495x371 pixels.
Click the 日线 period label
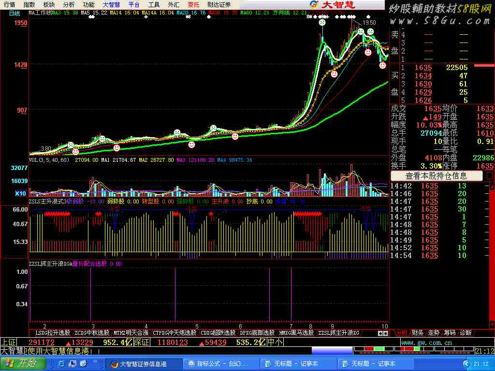(15, 13)
